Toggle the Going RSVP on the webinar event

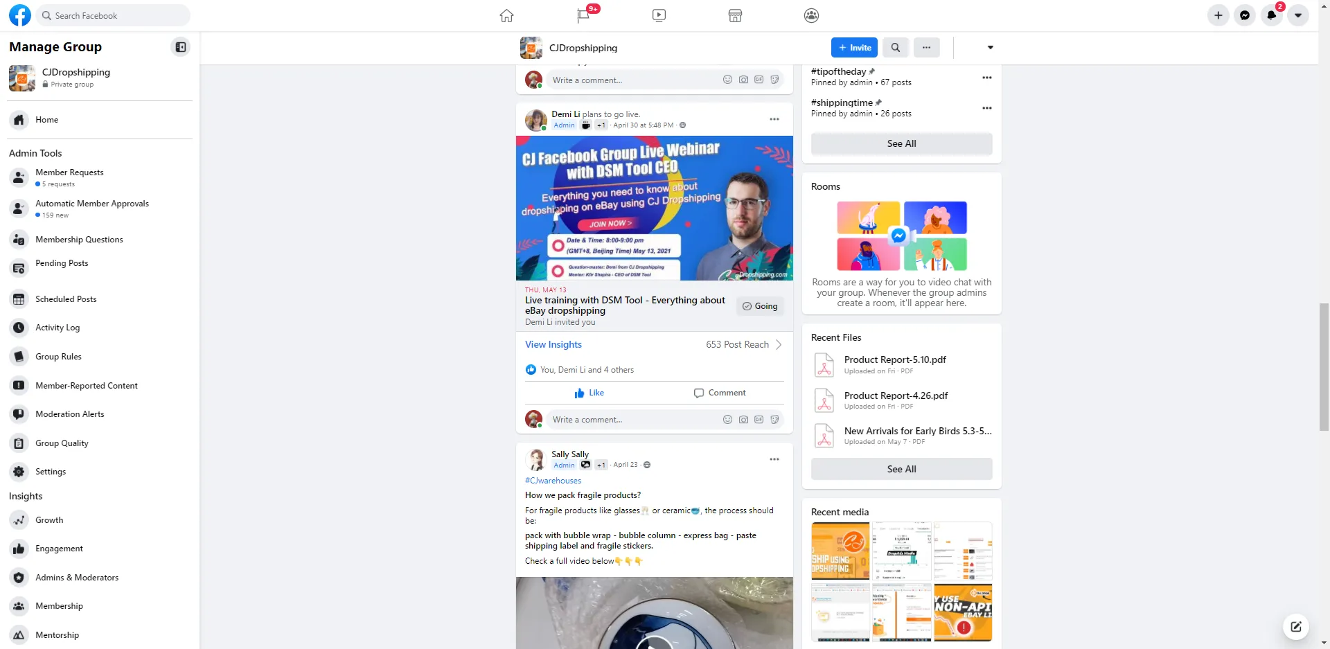[x=760, y=306]
